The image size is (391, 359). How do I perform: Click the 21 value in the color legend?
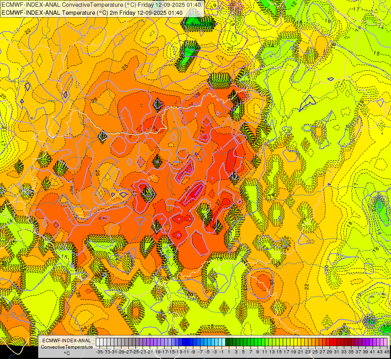301,352
